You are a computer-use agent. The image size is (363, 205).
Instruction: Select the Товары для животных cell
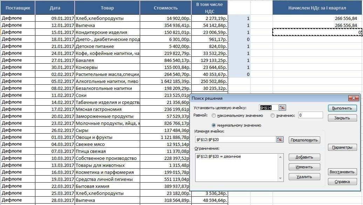pos(108,165)
